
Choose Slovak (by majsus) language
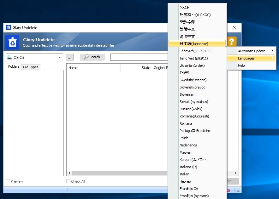pos(197,102)
